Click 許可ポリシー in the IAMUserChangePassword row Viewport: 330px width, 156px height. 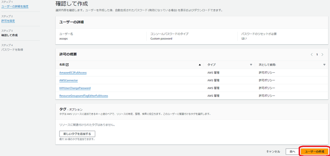click(x=267, y=88)
